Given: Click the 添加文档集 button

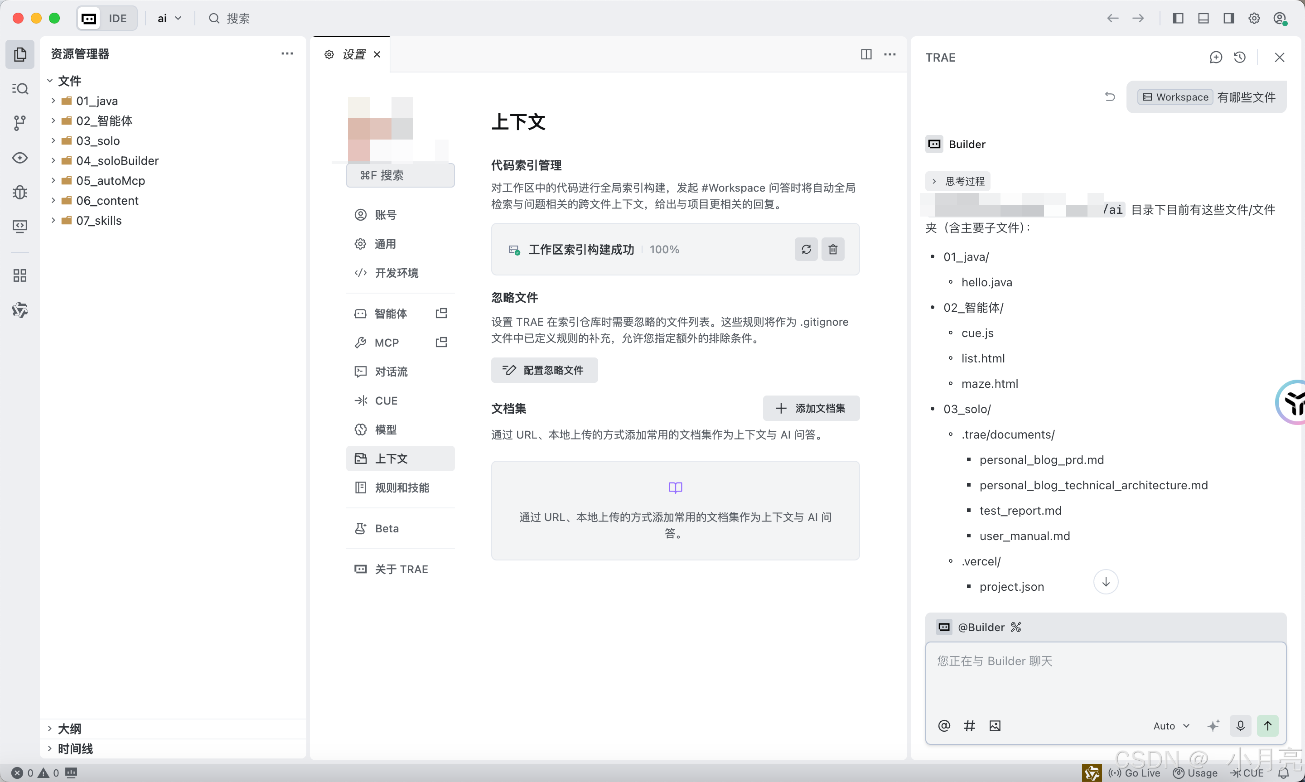Looking at the screenshot, I should (811, 408).
